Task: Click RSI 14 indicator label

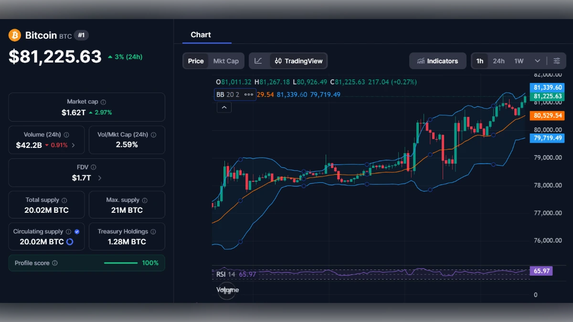Action: coord(226,274)
